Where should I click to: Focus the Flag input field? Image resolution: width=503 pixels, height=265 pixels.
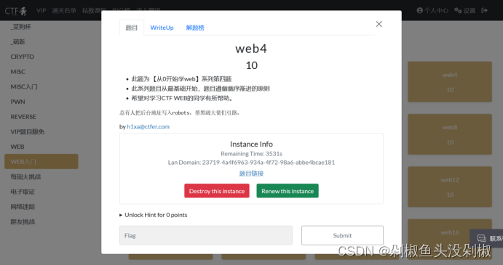tap(206, 235)
